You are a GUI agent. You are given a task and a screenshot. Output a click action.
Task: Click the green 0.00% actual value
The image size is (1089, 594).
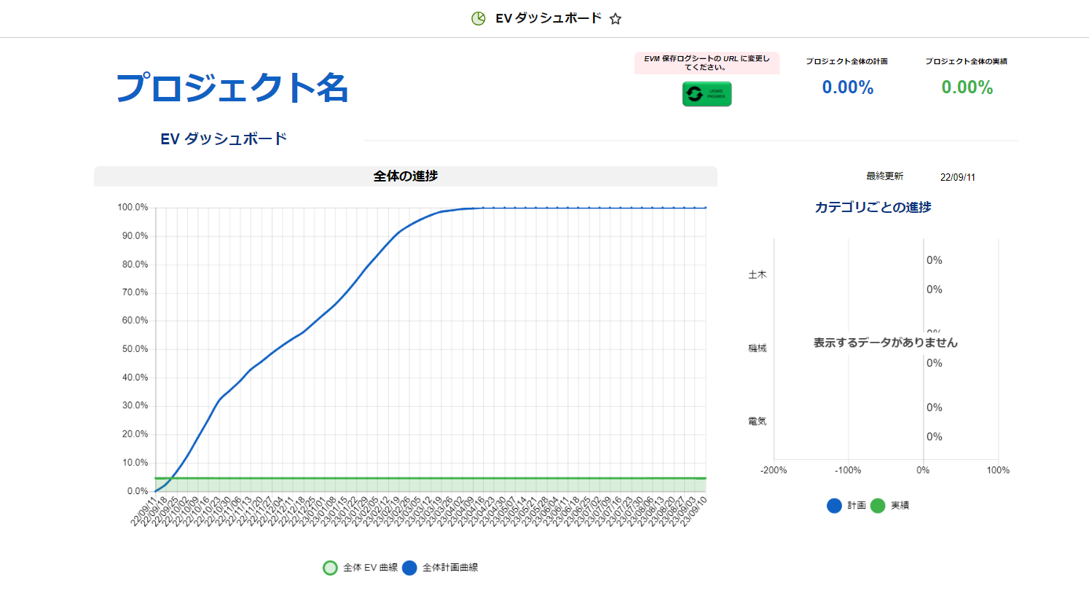967,87
